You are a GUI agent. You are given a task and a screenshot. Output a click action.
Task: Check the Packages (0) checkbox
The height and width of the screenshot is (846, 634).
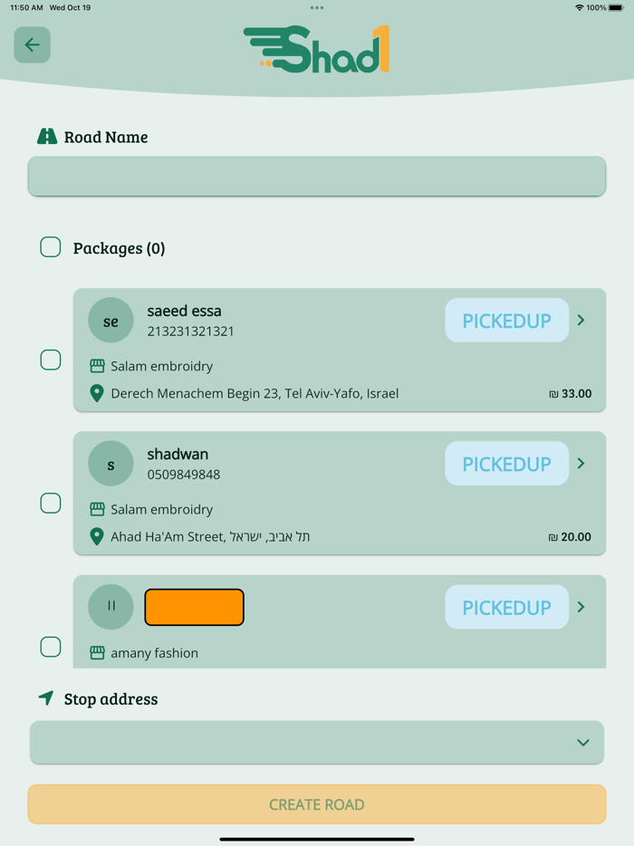(51, 246)
